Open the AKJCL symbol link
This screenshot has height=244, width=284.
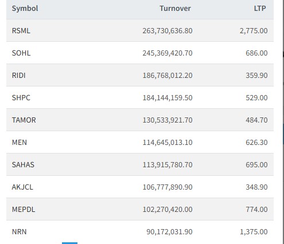[x=22, y=187]
